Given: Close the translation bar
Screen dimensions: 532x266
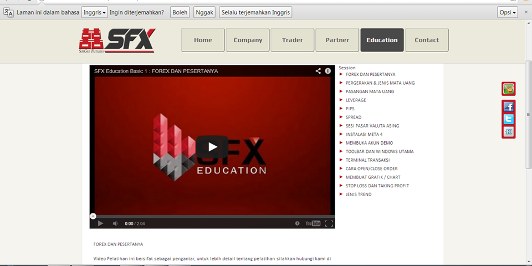Looking at the screenshot, I should coord(526,12).
